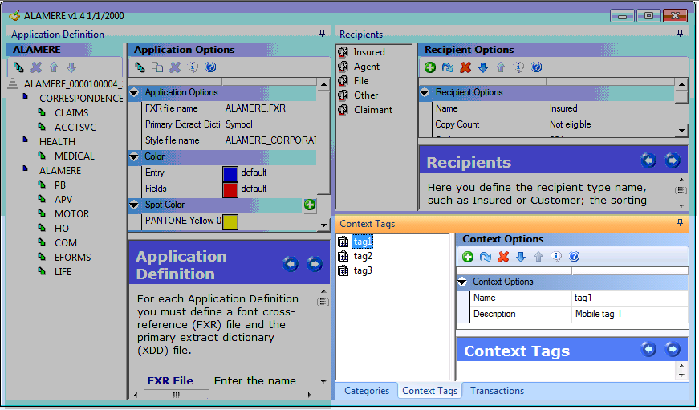Click the blue Entry color swatch

[230, 173]
